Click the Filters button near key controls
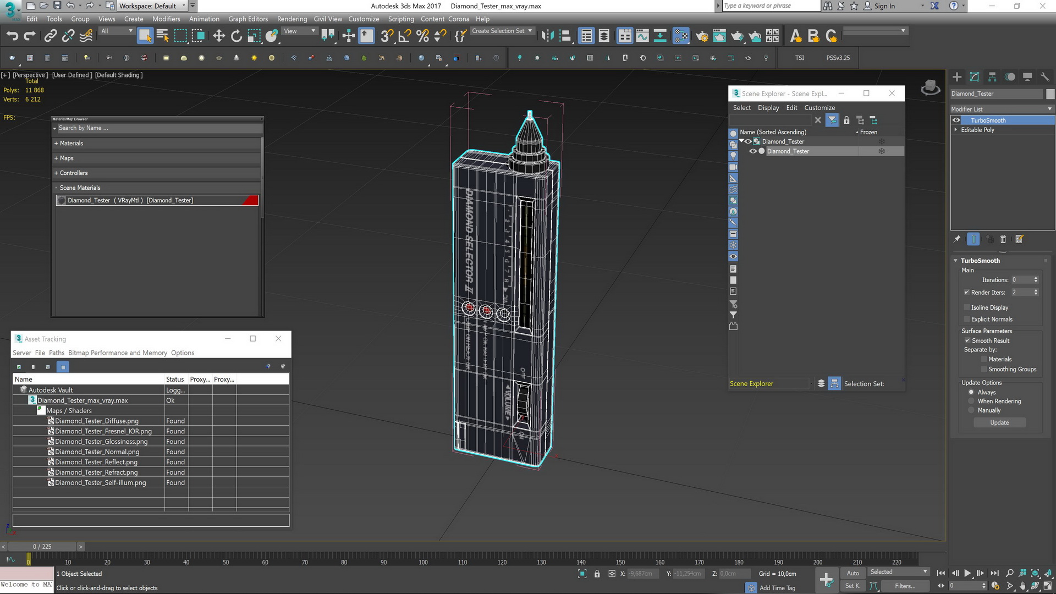The image size is (1056, 594). coord(905,586)
